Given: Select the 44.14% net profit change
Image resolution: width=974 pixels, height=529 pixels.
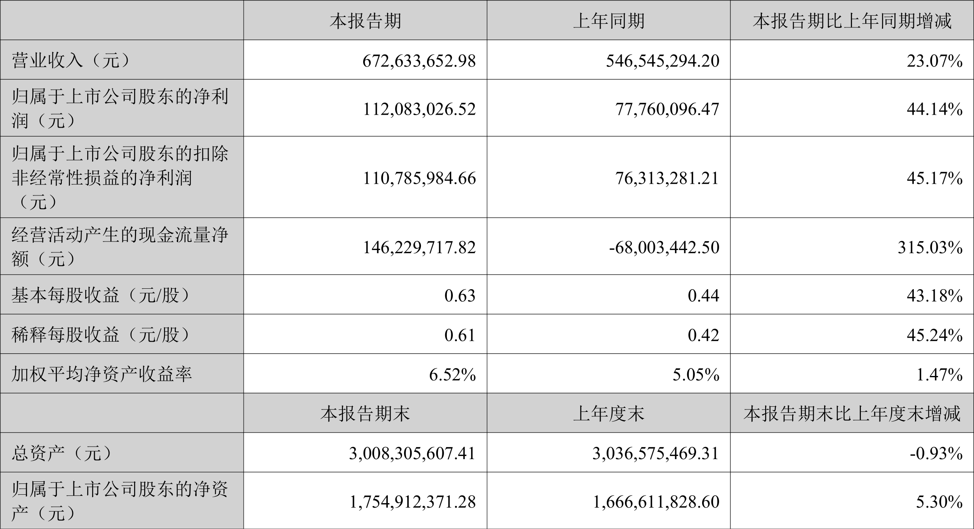Looking at the screenshot, I should tap(934, 109).
